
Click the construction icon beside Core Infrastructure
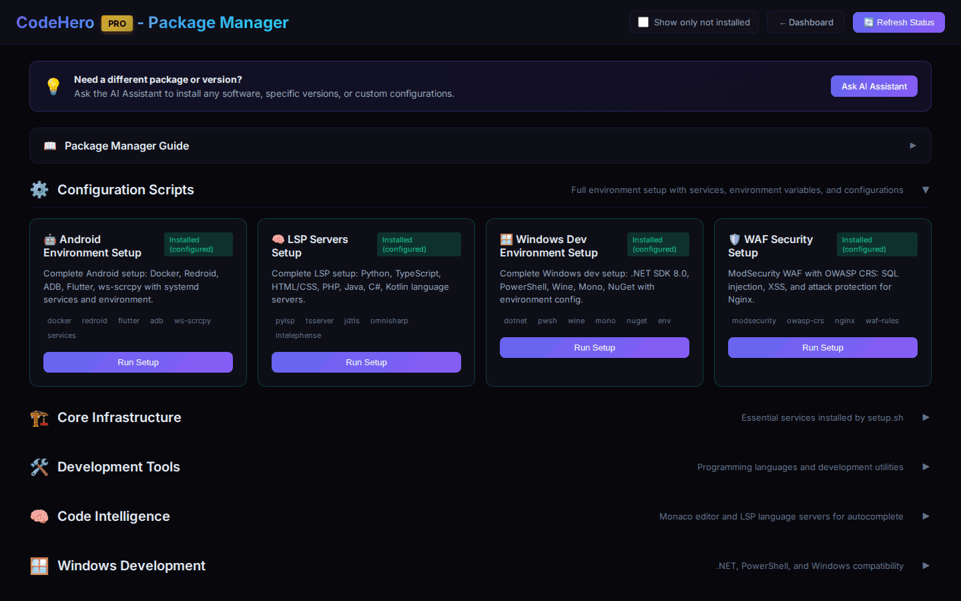(x=39, y=417)
